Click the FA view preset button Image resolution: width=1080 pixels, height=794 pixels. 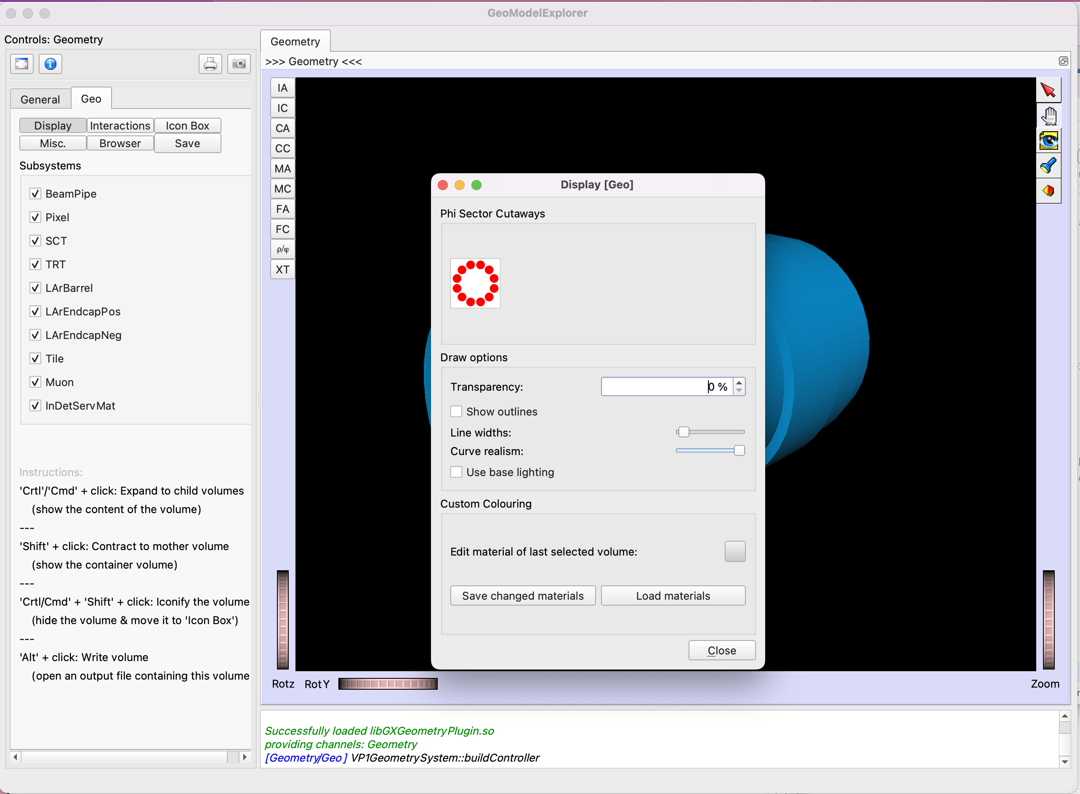point(282,209)
